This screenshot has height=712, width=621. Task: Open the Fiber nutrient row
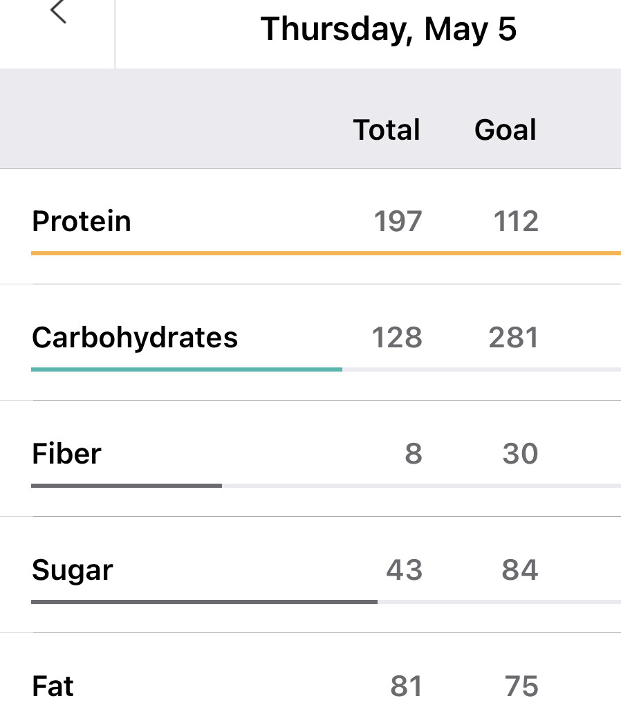click(66, 454)
